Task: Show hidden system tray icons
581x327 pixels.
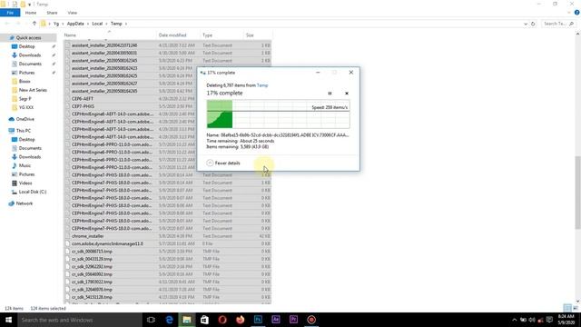Action: click(515, 320)
